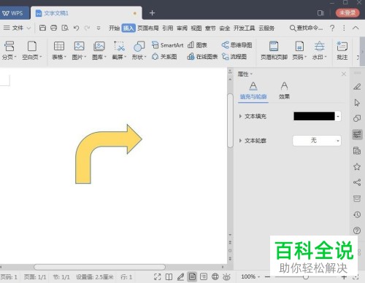Insert an online chart (在线图表)
This screenshot has height=283, width=365.
(x=202, y=57)
